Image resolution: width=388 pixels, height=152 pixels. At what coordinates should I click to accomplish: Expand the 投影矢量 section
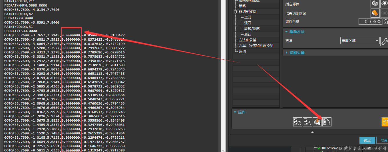[x=286, y=53]
